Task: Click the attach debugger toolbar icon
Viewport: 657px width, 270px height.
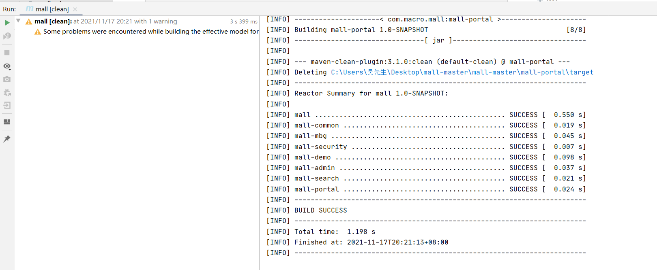Action: click(7, 92)
